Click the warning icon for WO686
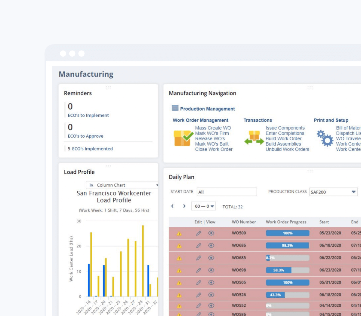Screen dimensions: 361x316 coord(179,246)
